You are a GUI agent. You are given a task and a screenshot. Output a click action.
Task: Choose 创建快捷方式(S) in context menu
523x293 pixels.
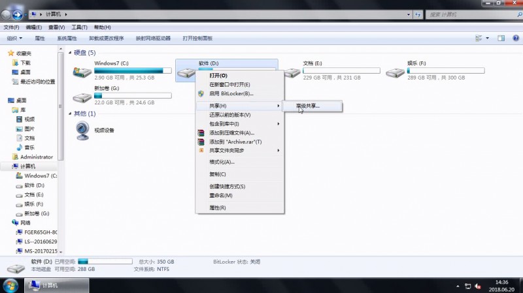point(239,187)
